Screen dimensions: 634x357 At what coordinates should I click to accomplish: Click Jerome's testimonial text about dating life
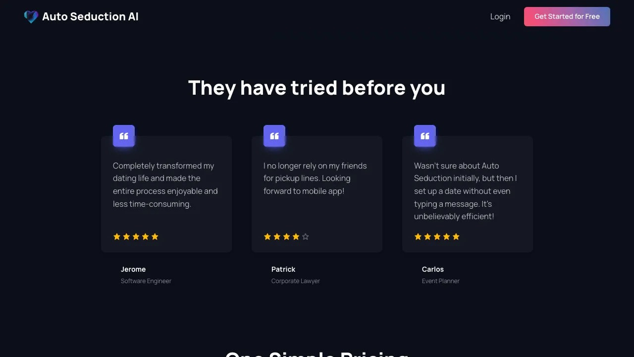(x=165, y=185)
